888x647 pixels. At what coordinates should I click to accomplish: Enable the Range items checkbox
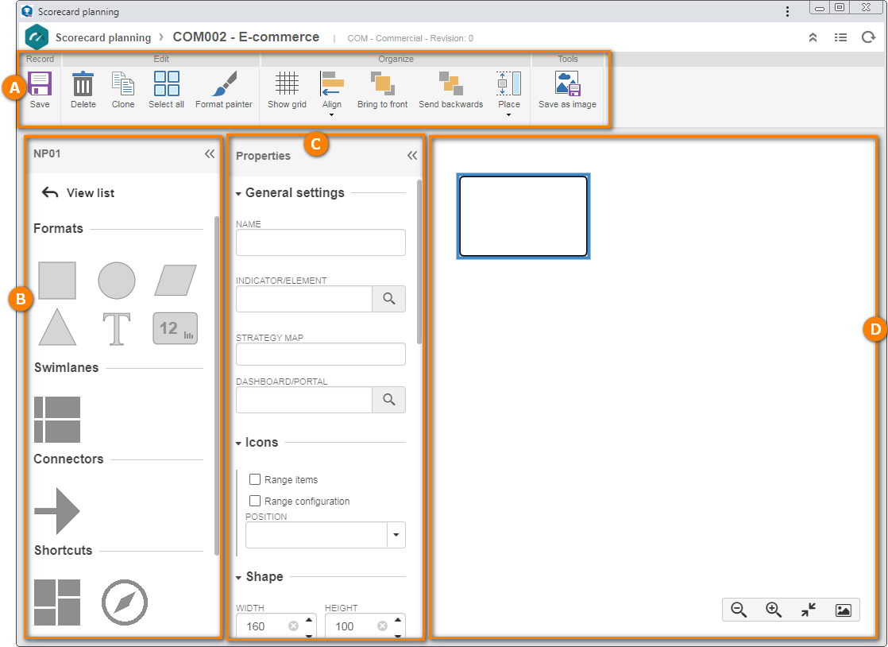(x=255, y=479)
